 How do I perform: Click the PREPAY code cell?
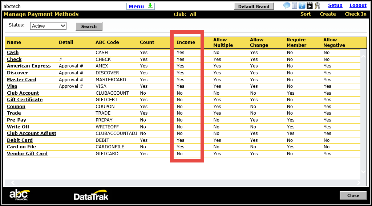pos(104,120)
